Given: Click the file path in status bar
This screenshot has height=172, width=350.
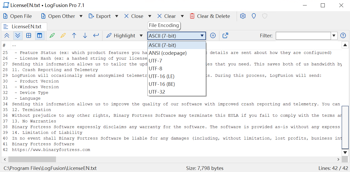Looking at the screenshot, I should (x=50, y=168).
